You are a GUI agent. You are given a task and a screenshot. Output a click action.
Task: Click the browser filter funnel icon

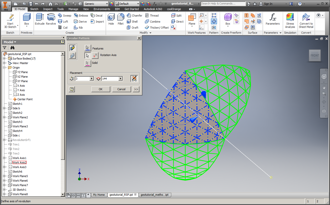pos(5,48)
